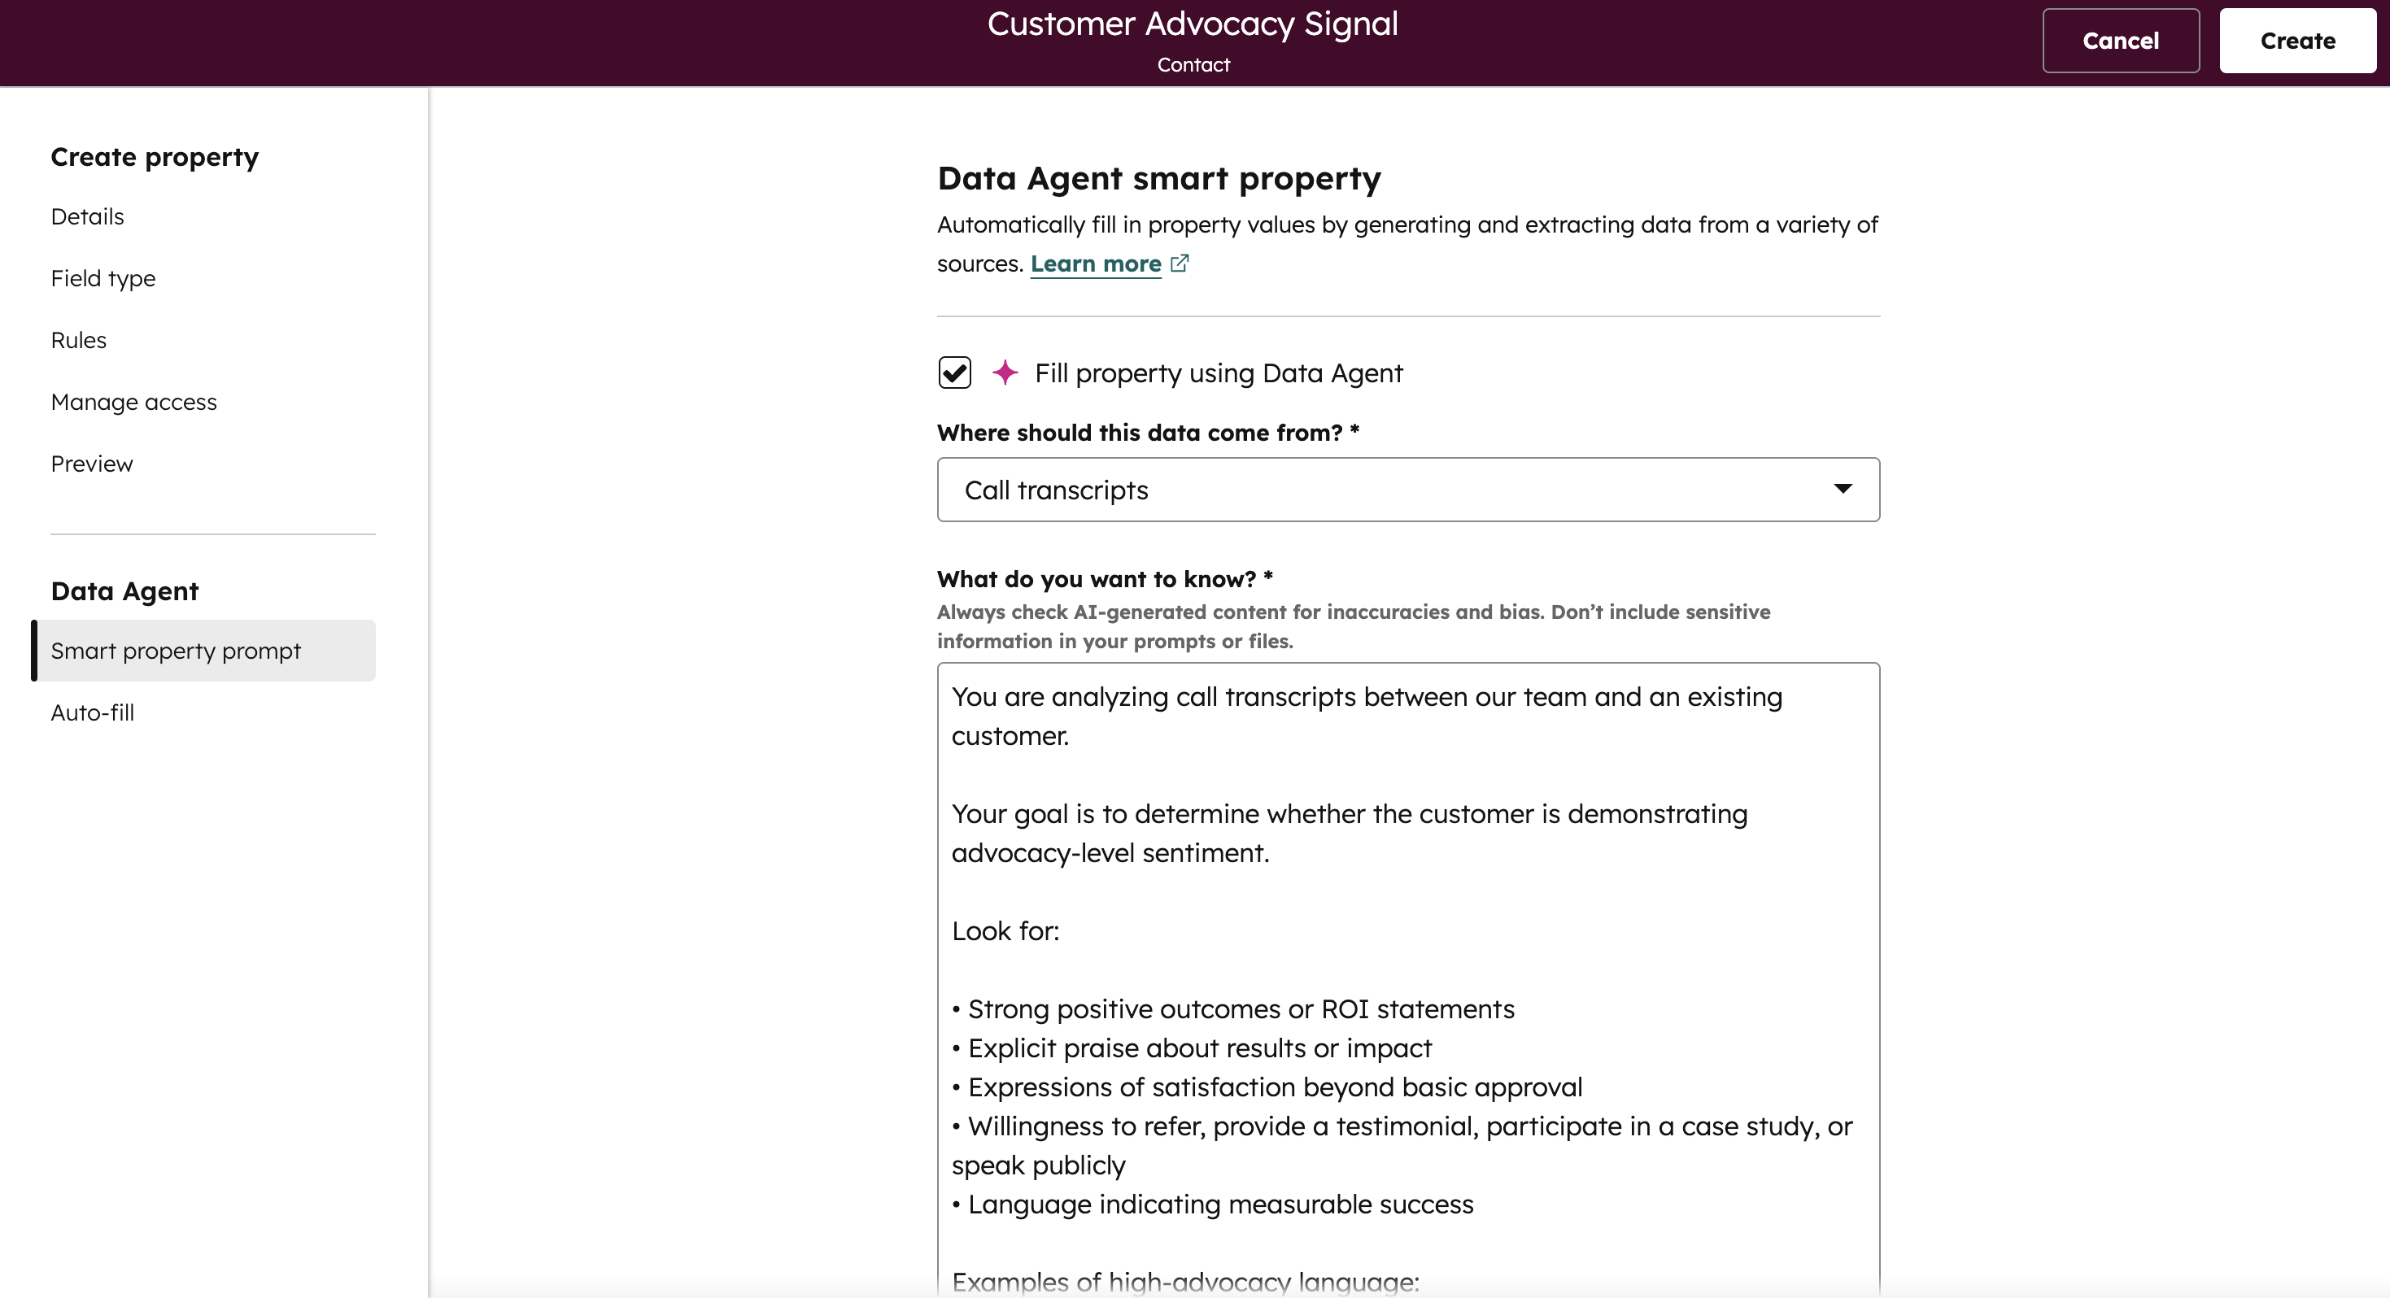Open the Field type section
The height and width of the screenshot is (1298, 2390).
102,277
